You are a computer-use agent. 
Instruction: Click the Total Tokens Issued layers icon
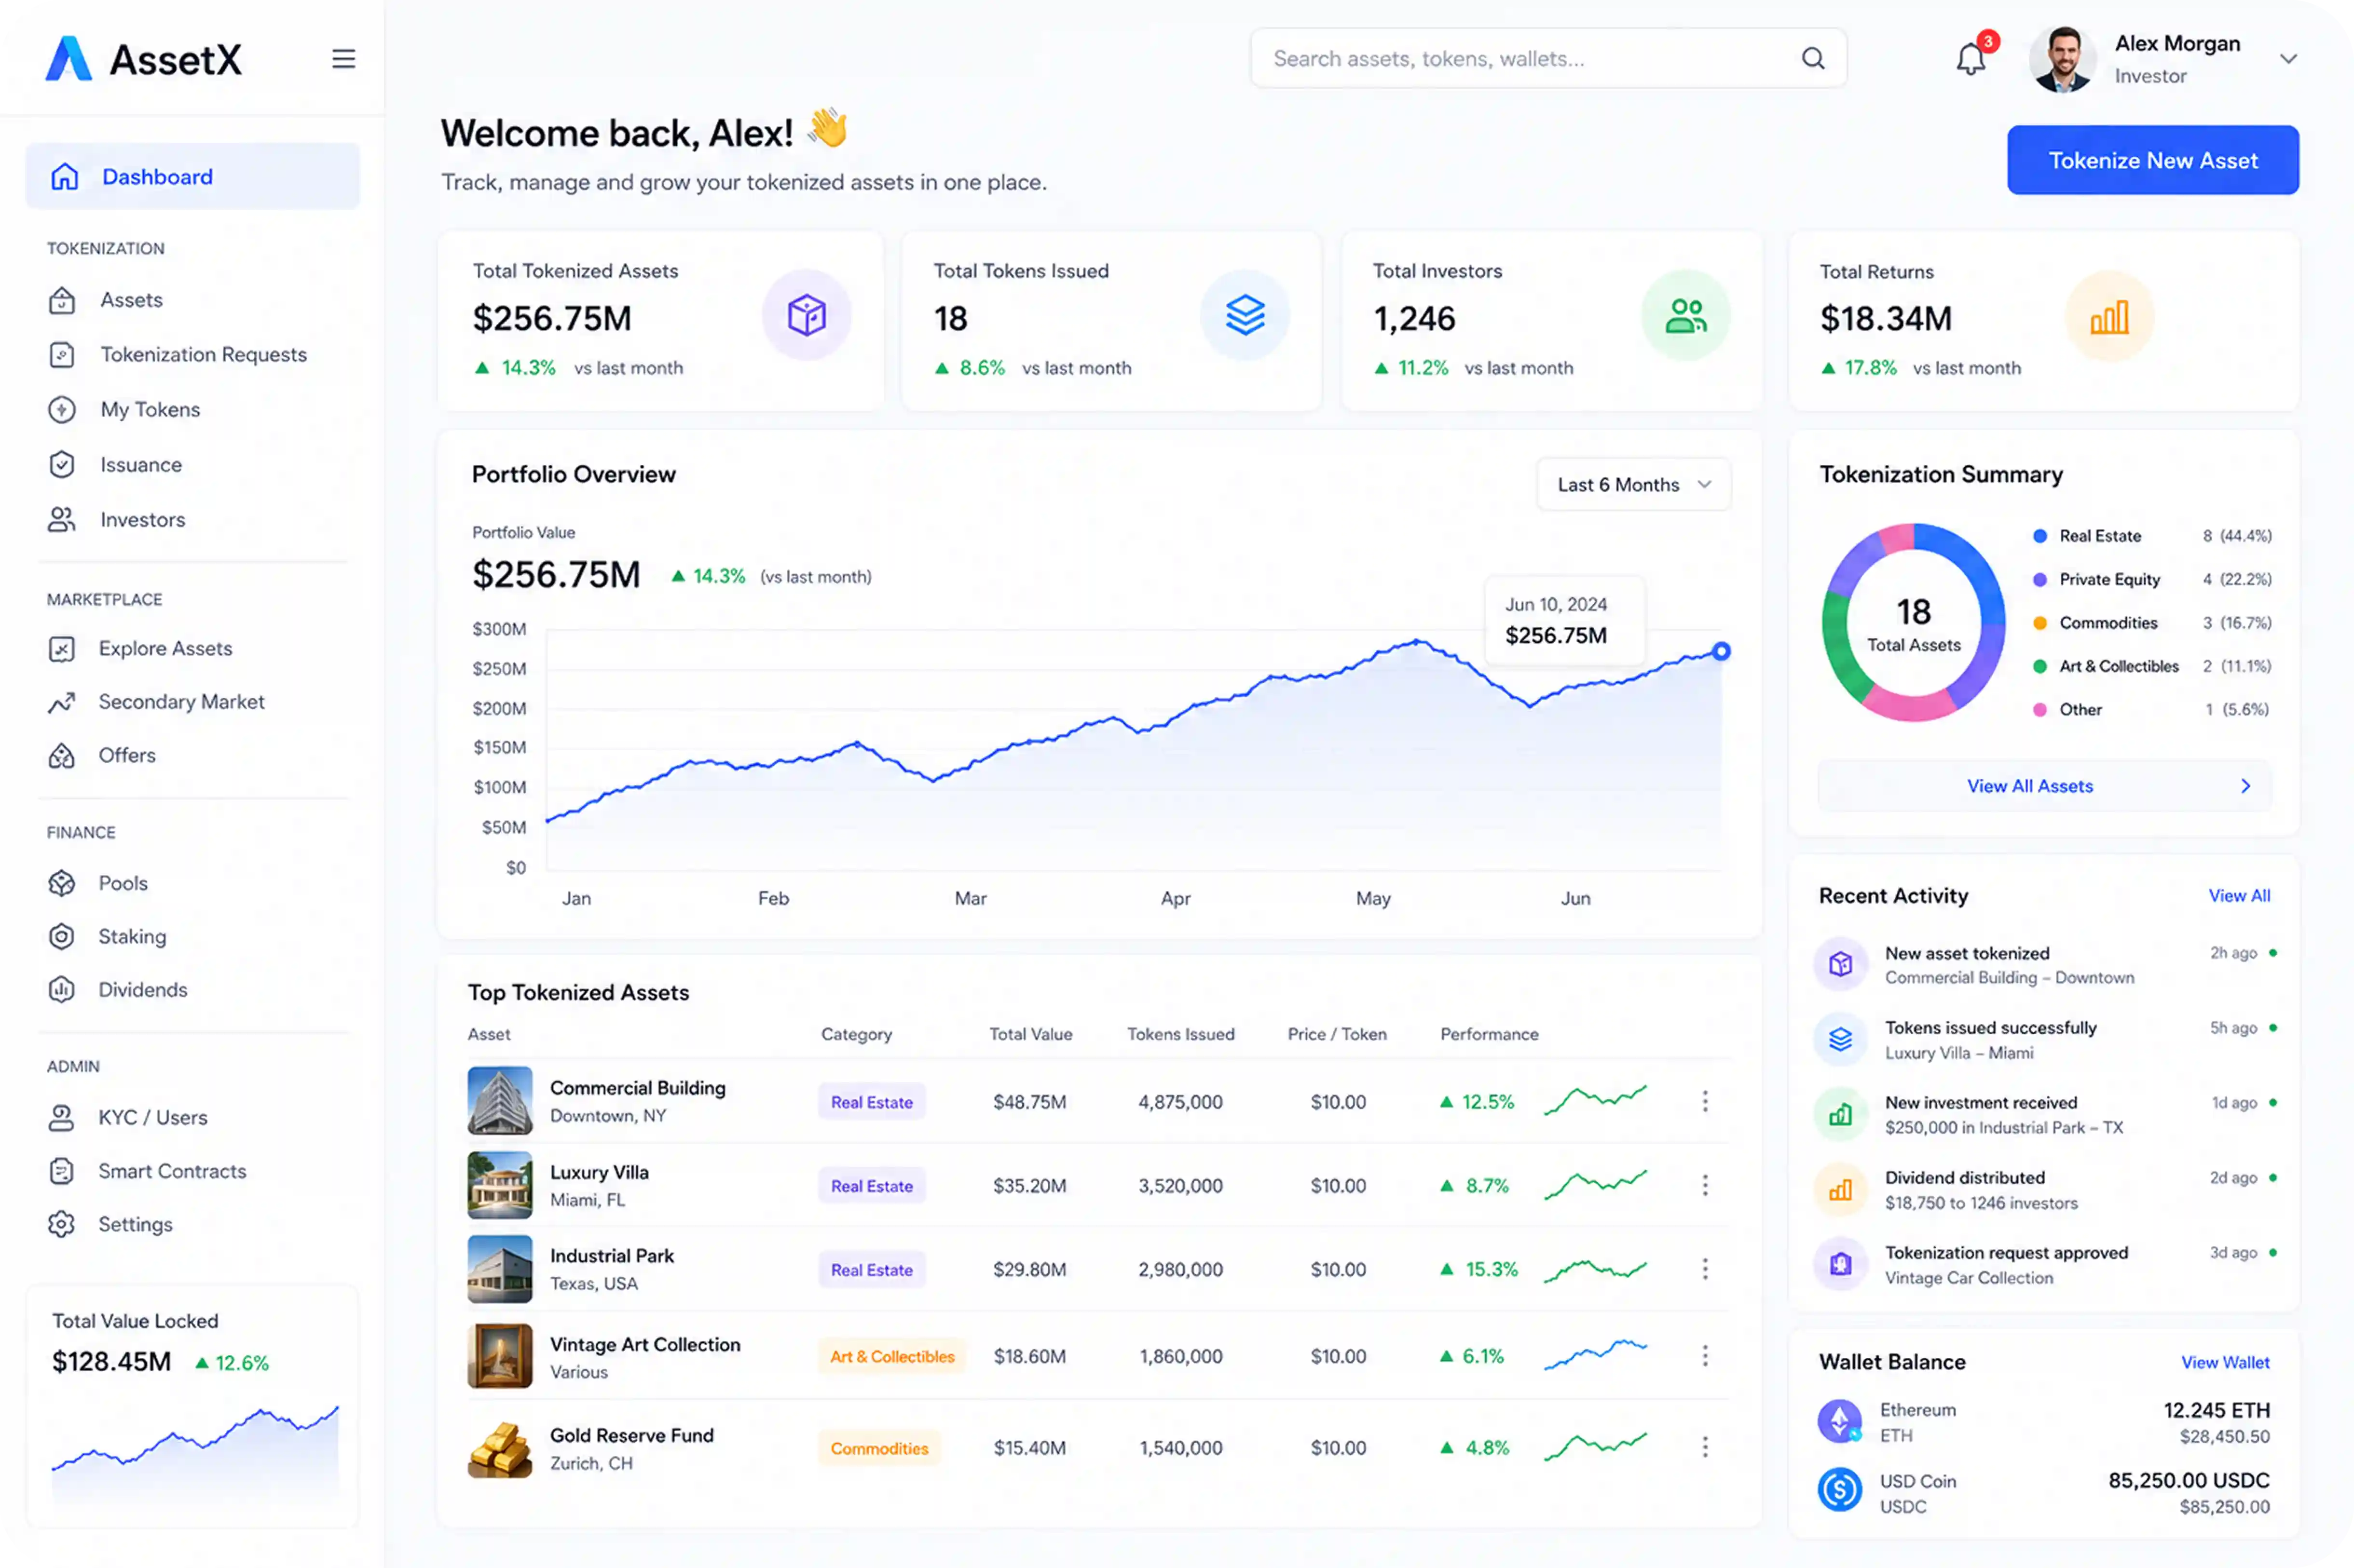pyautogui.click(x=1245, y=315)
